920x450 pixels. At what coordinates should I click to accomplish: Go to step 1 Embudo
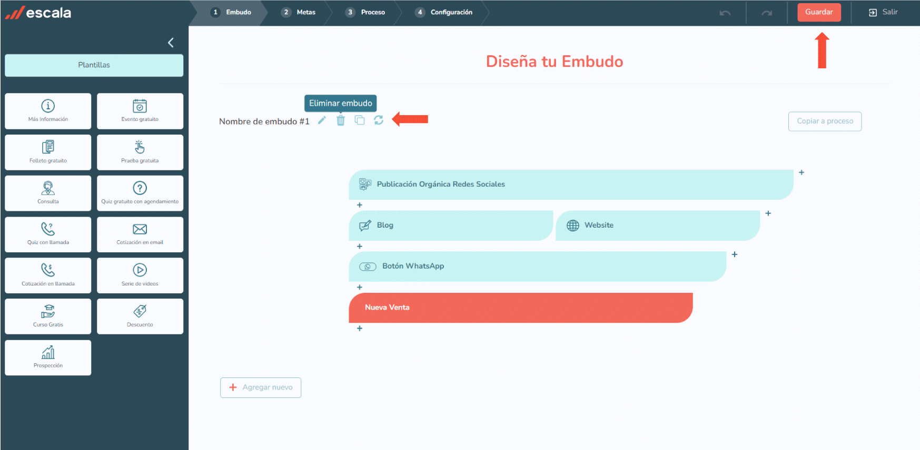pos(232,12)
